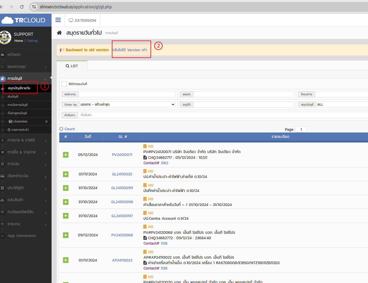Click the โครงการ input field
The width and height of the screenshot is (368, 283).
pos(342,94)
